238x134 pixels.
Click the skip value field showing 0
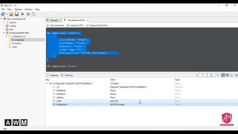click(203, 75)
